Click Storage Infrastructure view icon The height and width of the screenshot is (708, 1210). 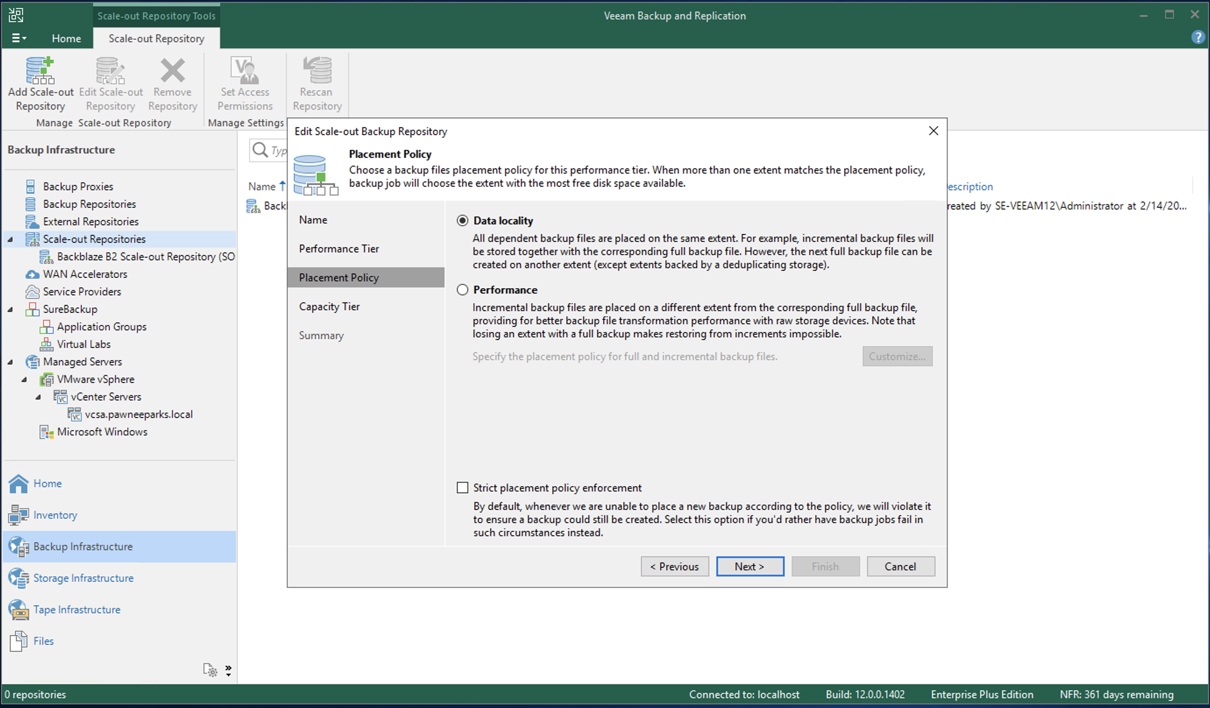[x=18, y=578]
